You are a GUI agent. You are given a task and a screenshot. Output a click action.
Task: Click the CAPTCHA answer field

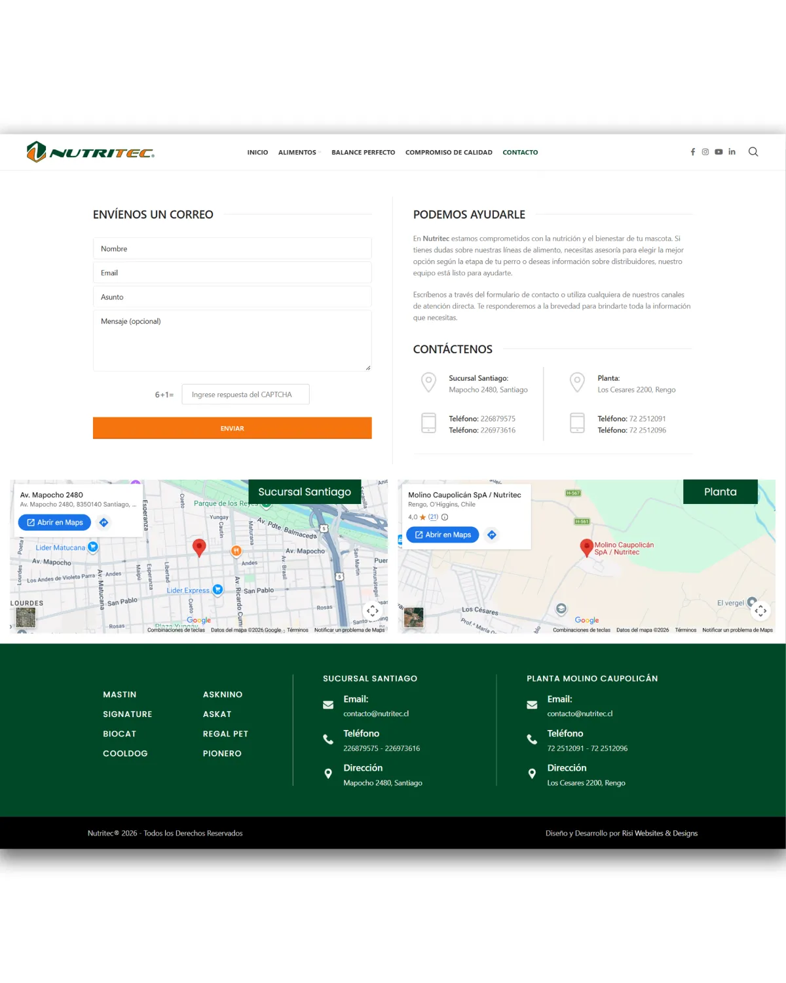coord(246,395)
